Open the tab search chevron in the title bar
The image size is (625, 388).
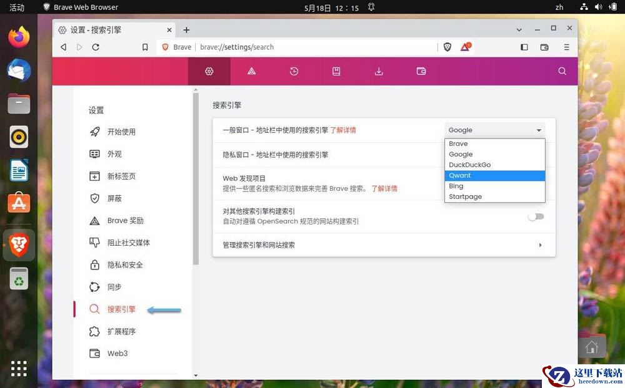point(519,29)
